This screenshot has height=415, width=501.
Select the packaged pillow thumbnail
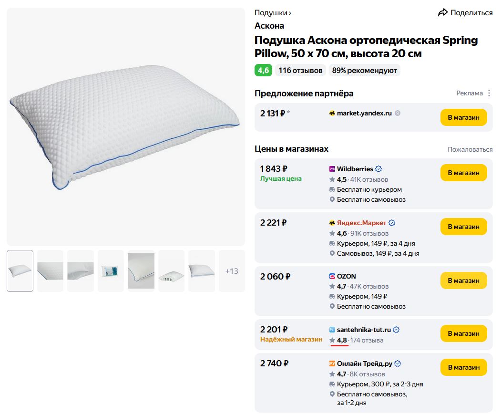click(x=111, y=271)
